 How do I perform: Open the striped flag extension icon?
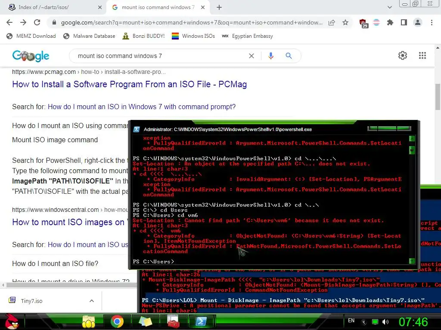pos(376,22)
